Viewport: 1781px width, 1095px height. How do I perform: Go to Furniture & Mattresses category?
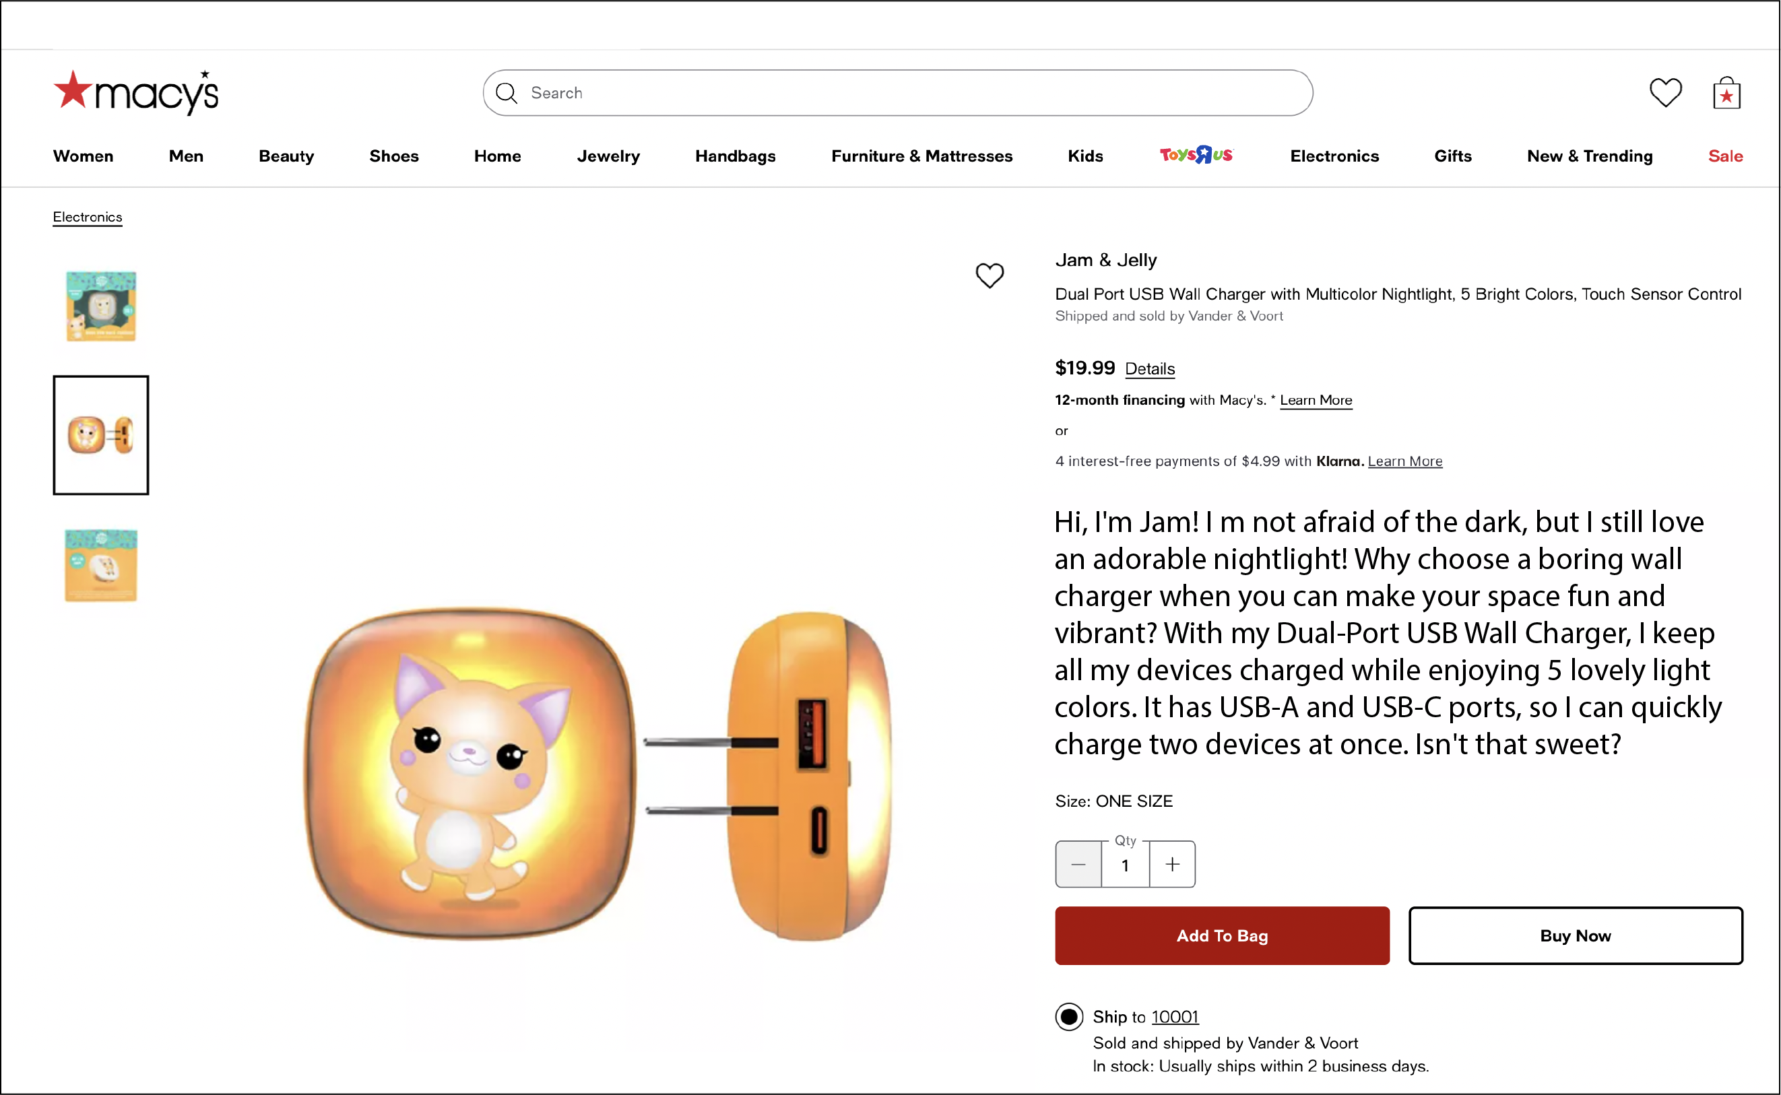(x=921, y=156)
